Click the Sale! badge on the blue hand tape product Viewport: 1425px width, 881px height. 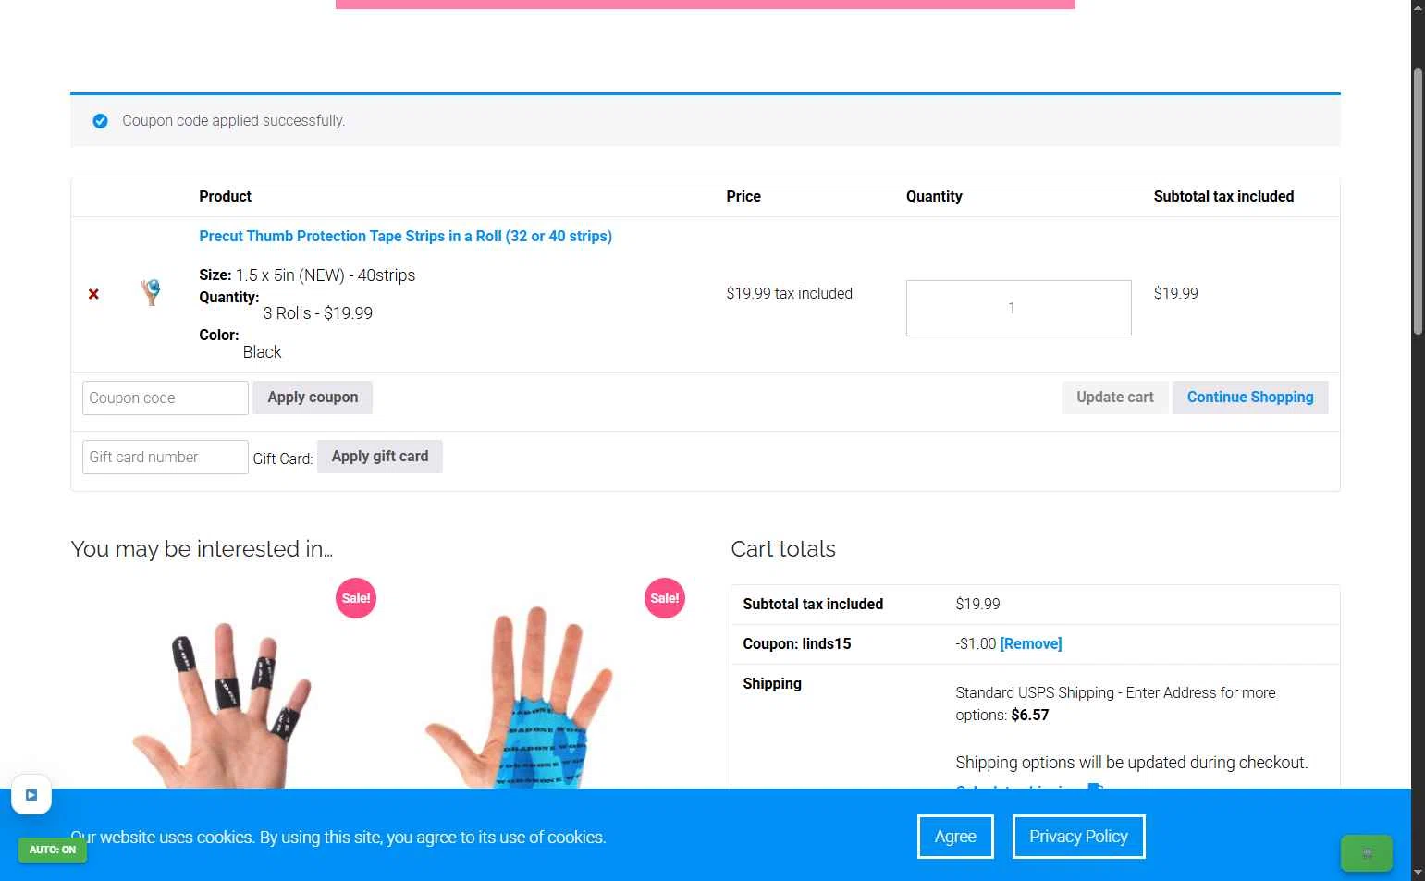tap(665, 598)
